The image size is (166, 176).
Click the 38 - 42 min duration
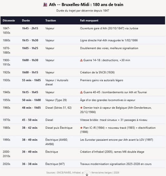(30, 128)
